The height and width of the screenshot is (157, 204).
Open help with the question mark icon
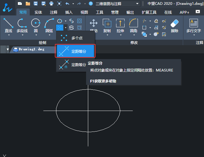[91, 4]
